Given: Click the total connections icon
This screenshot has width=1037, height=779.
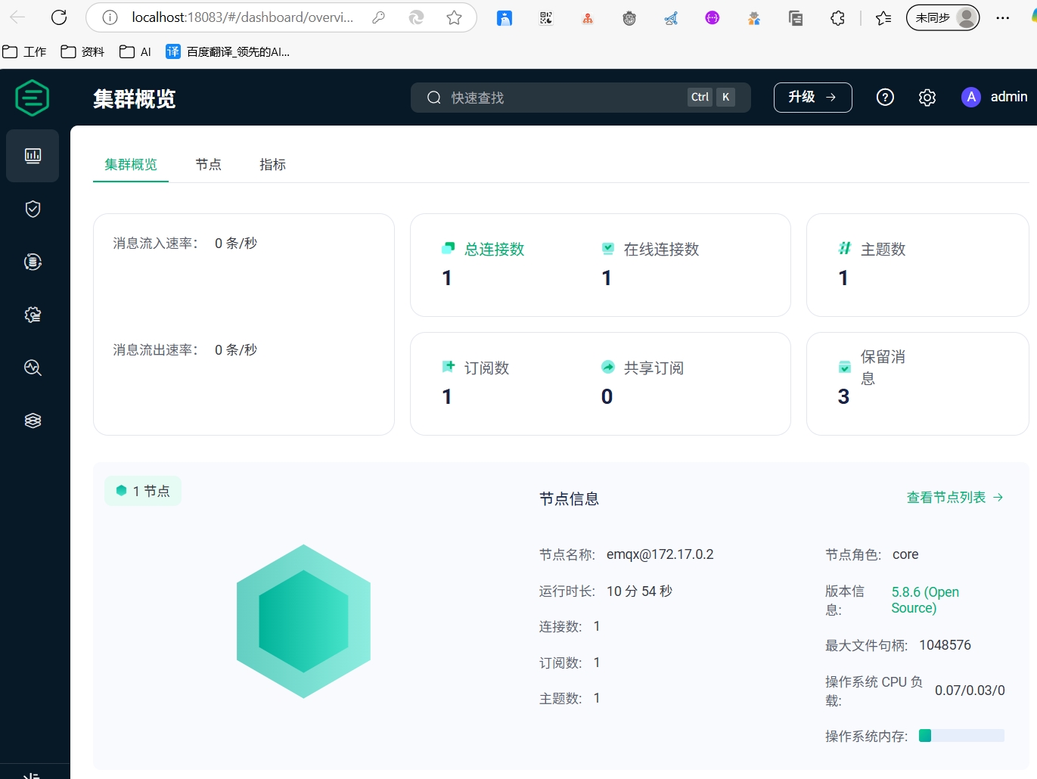Looking at the screenshot, I should pyautogui.click(x=449, y=248).
